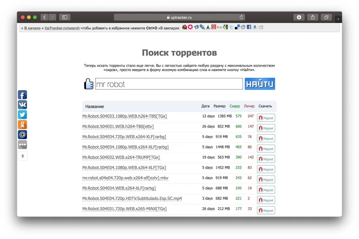Click Magnet button for Mr.Robot.S04E02.WEB.x264-TRUMP[TGx]
This screenshot has width=359, height=239.
coord(266,159)
